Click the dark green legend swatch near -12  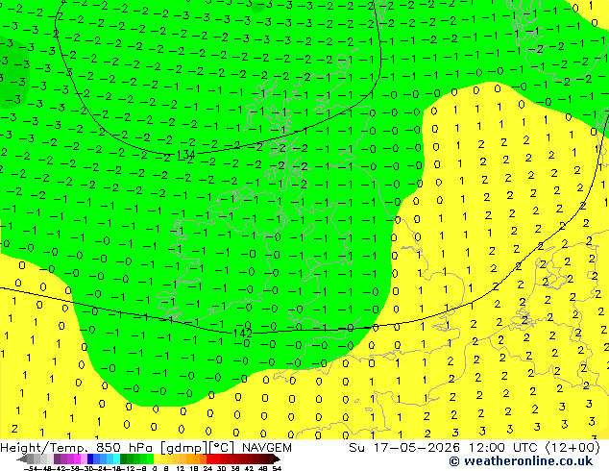[x=123, y=459]
